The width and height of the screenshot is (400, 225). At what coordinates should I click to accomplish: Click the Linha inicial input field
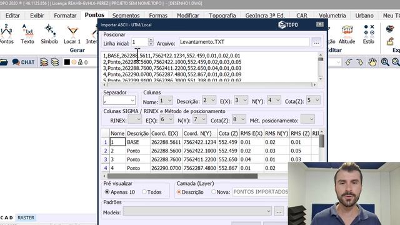point(139,42)
